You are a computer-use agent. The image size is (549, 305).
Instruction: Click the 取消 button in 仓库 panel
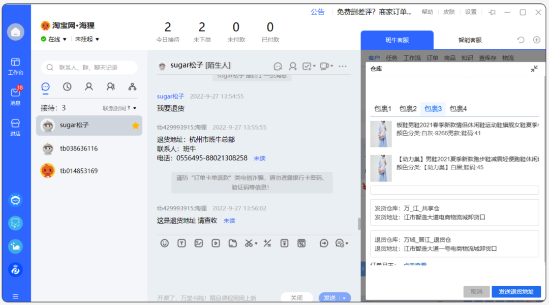tap(476, 292)
